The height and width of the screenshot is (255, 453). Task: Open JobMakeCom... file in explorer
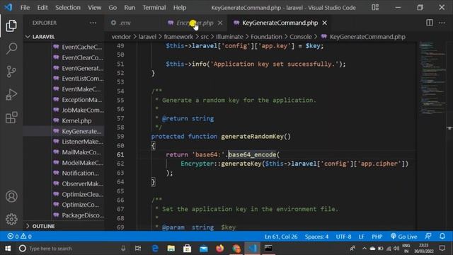83,110
